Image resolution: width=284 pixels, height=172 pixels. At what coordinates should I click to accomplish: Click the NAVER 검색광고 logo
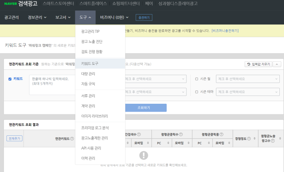pyautogui.click(x=21, y=3)
